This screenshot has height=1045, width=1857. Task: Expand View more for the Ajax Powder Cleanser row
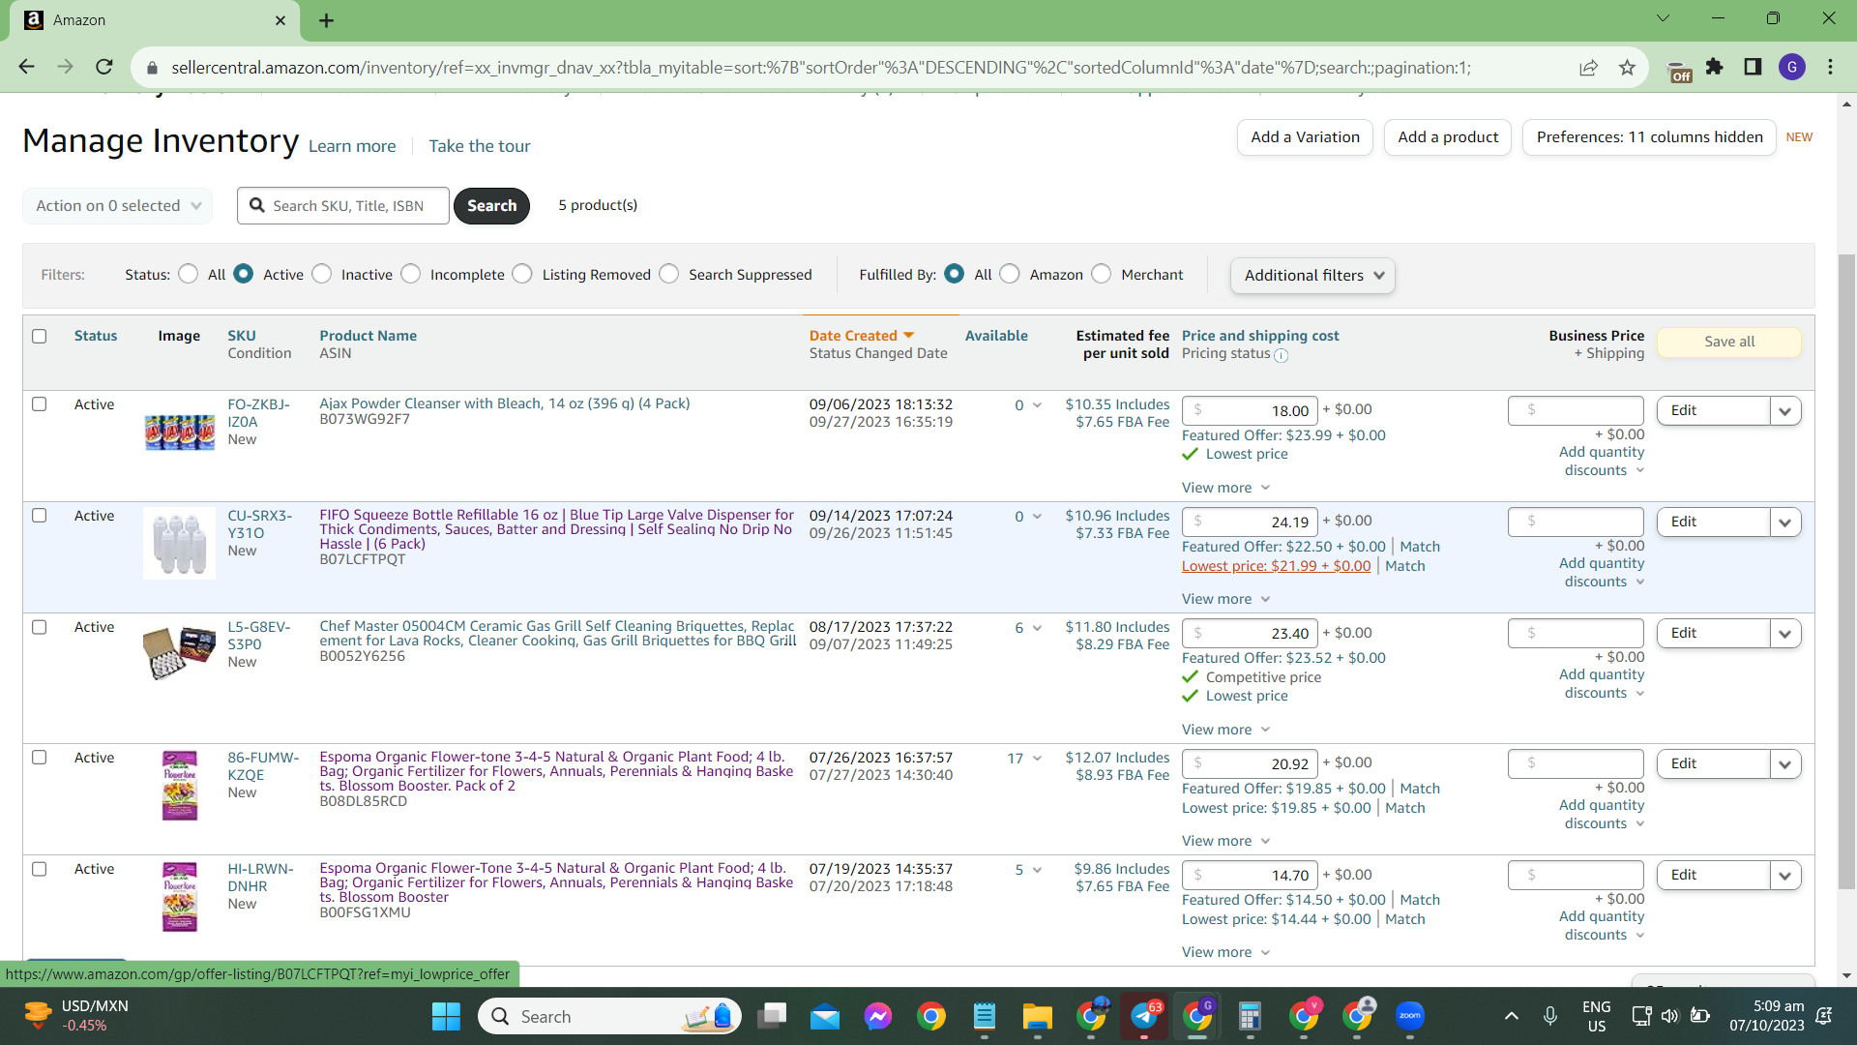(x=1225, y=488)
